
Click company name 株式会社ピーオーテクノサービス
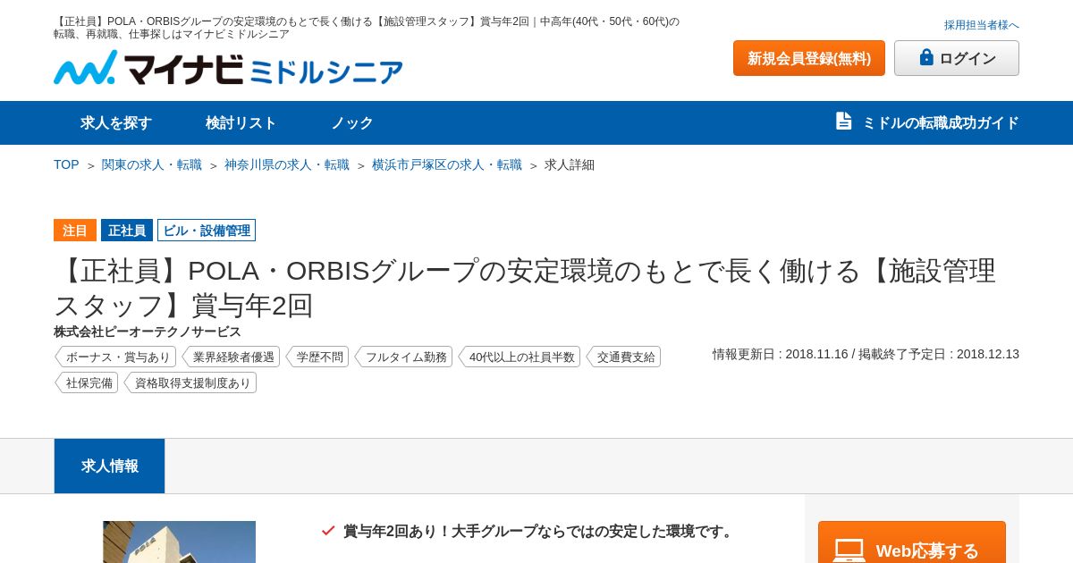(148, 332)
